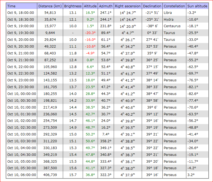Select azimuth value 89.4°
The image size is (213, 182).
click(106, 33)
